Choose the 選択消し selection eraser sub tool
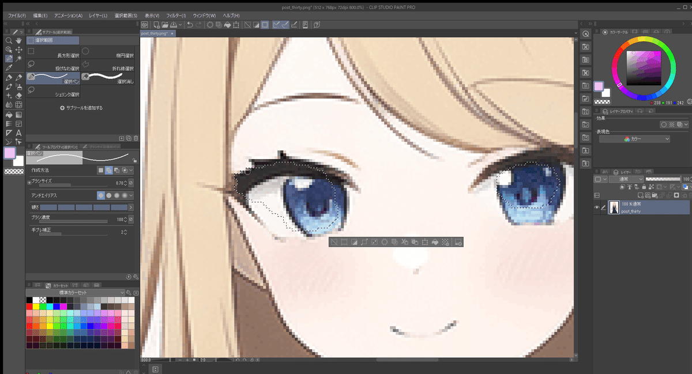The width and height of the screenshot is (692, 374). [108, 79]
